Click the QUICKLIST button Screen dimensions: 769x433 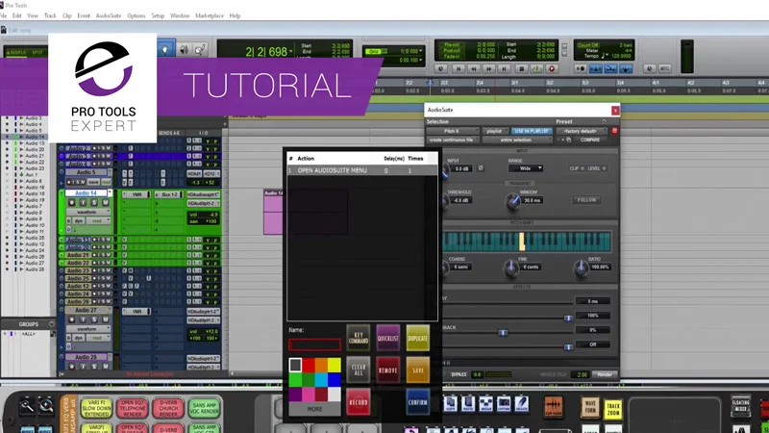[388, 339]
